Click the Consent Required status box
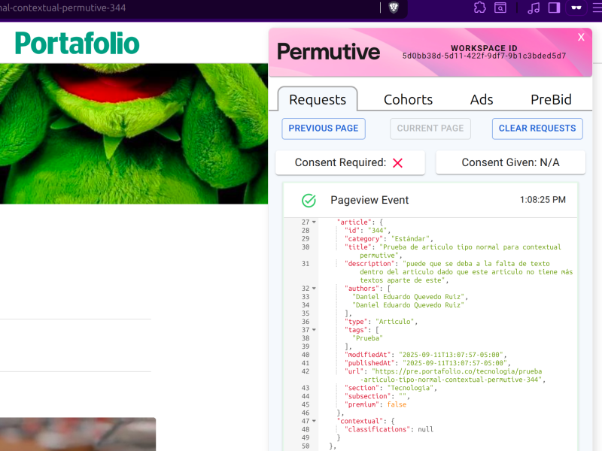This screenshot has width=602, height=451. 350,162
